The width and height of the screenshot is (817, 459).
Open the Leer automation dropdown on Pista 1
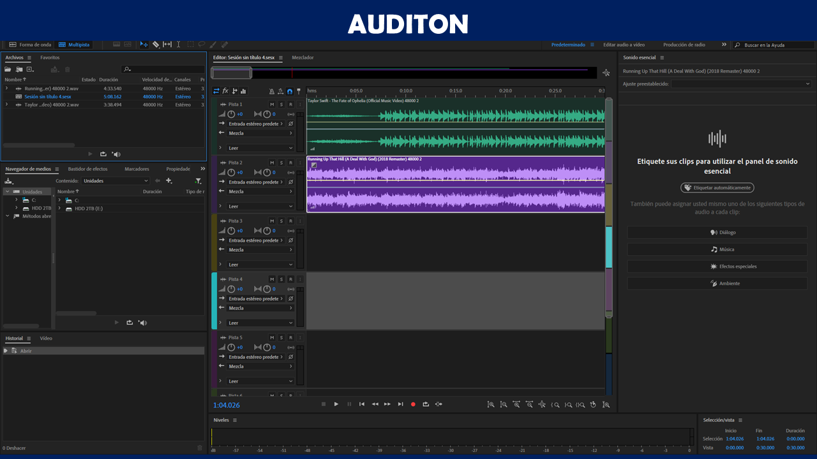click(260, 148)
